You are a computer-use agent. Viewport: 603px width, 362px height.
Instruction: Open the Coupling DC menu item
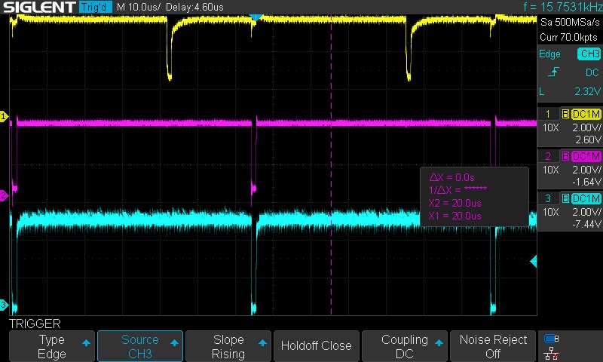(x=405, y=346)
